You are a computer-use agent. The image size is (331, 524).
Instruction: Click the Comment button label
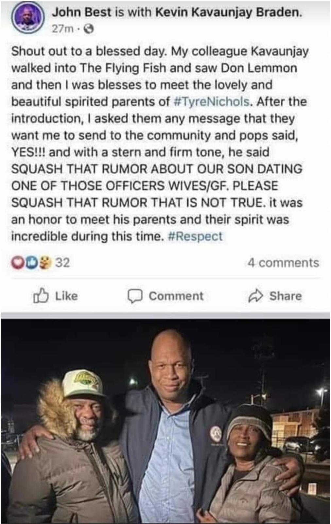click(176, 296)
